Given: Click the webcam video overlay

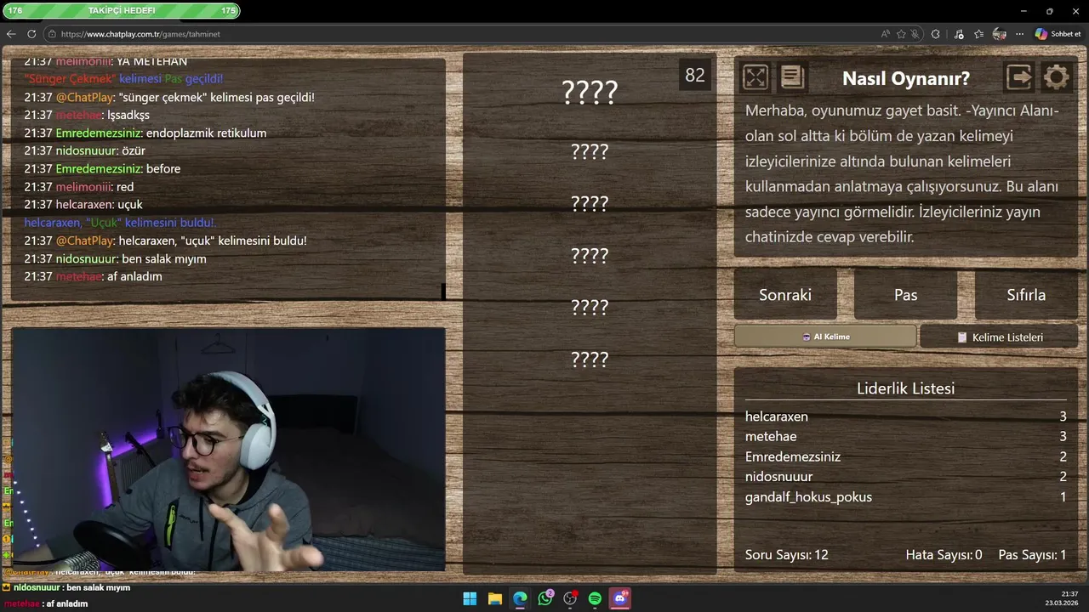Looking at the screenshot, I should pos(229,449).
